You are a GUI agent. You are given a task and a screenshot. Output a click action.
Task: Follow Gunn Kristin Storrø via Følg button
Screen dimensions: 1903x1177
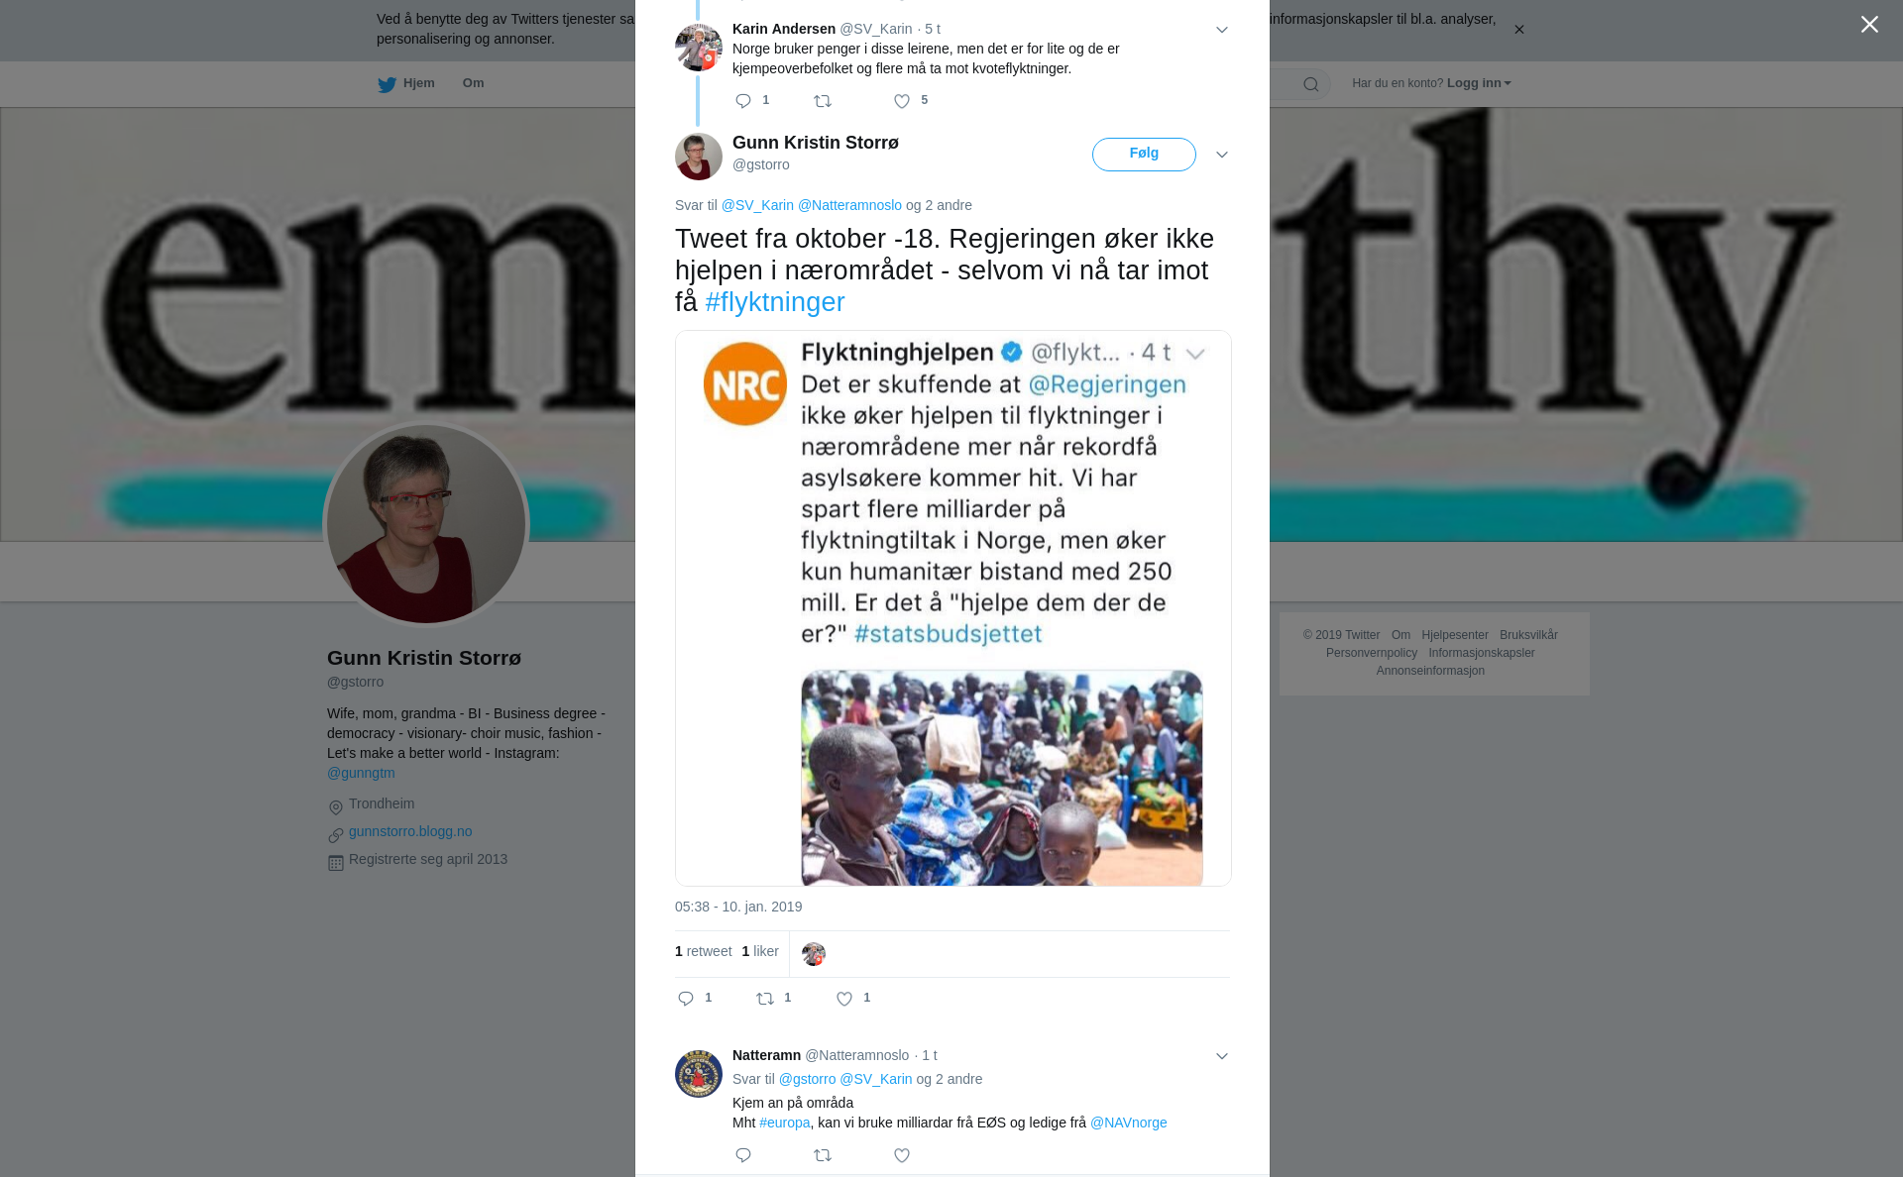click(x=1144, y=155)
